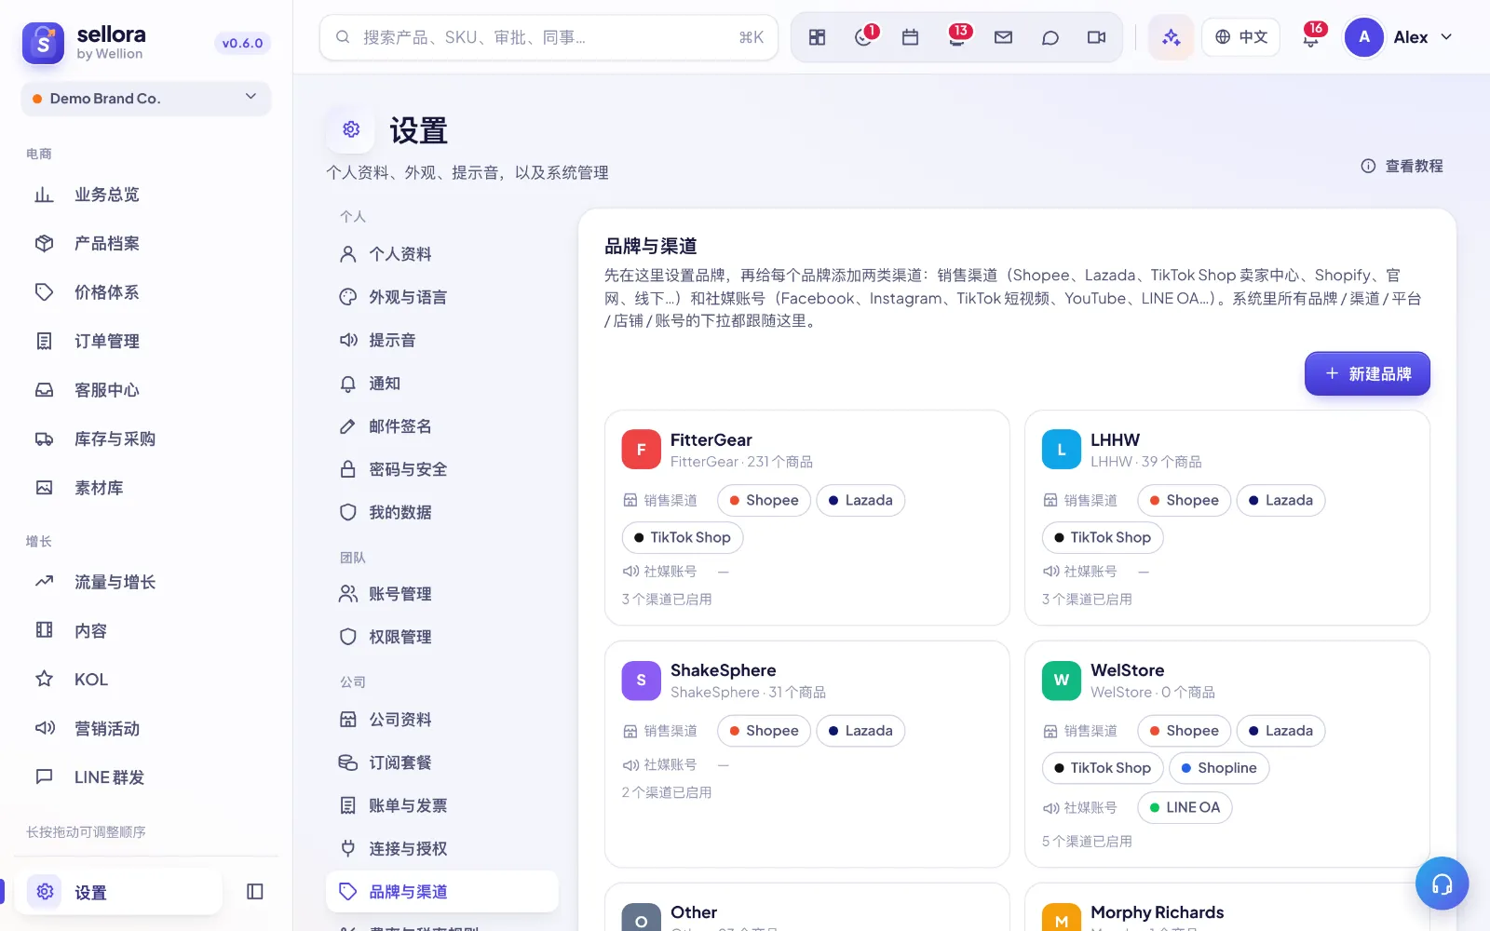Open 我的数据 settings tab
Screen dimensions: 1490x931
coord(442,512)
